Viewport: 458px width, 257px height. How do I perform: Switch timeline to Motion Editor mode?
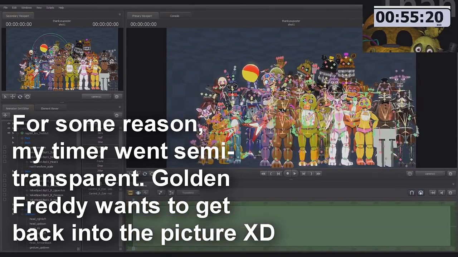(138, 193)
